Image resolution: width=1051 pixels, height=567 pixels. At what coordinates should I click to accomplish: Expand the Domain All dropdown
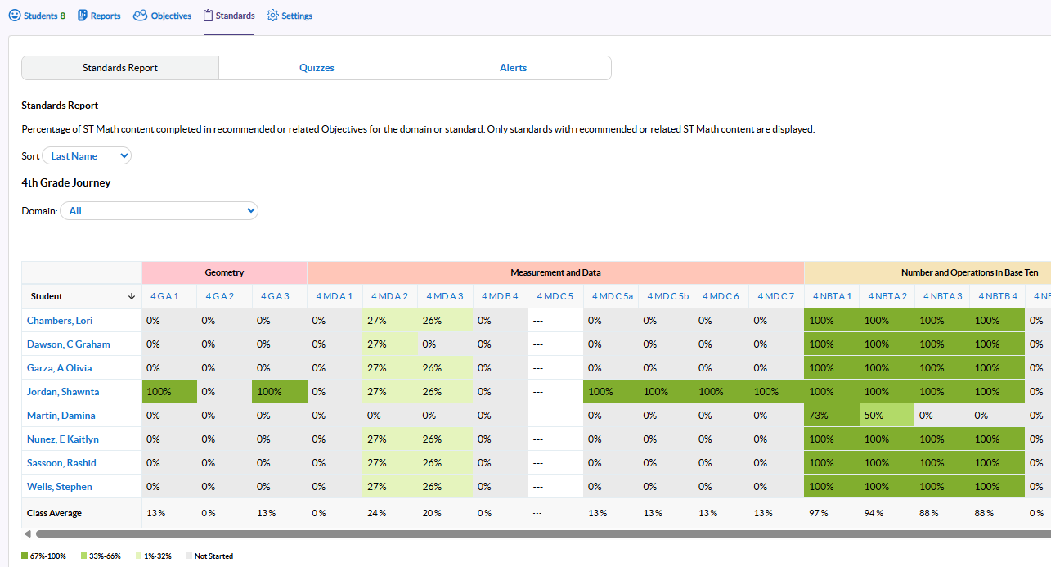(x=159, y=211)
